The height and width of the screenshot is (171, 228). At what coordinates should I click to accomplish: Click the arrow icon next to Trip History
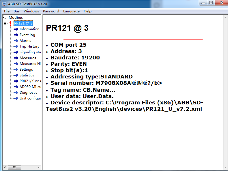pyautogui.click(x=16, y=46)
